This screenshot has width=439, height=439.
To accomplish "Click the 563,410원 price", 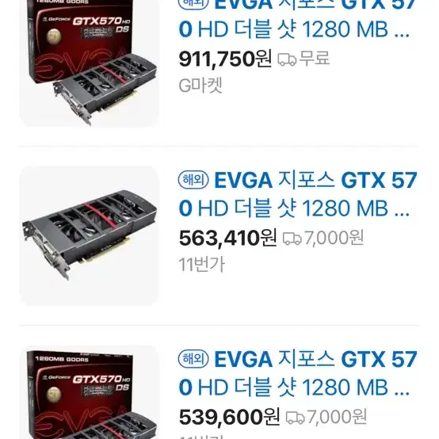I will (228, 239).
